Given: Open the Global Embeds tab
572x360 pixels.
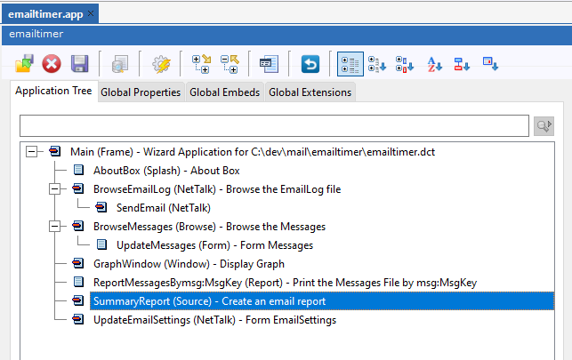Looking at the screenshot, I should (x=224, y=92).
